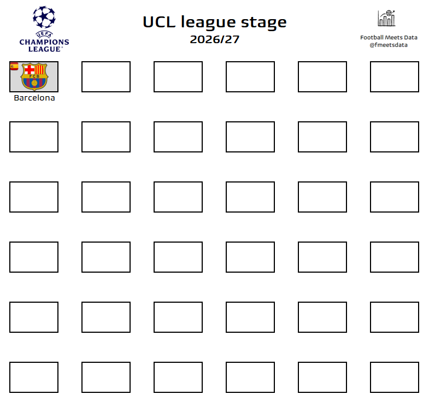Pick the top-right corner empty slot
Viewport: 429px width, 406px height.
[395, 77]
